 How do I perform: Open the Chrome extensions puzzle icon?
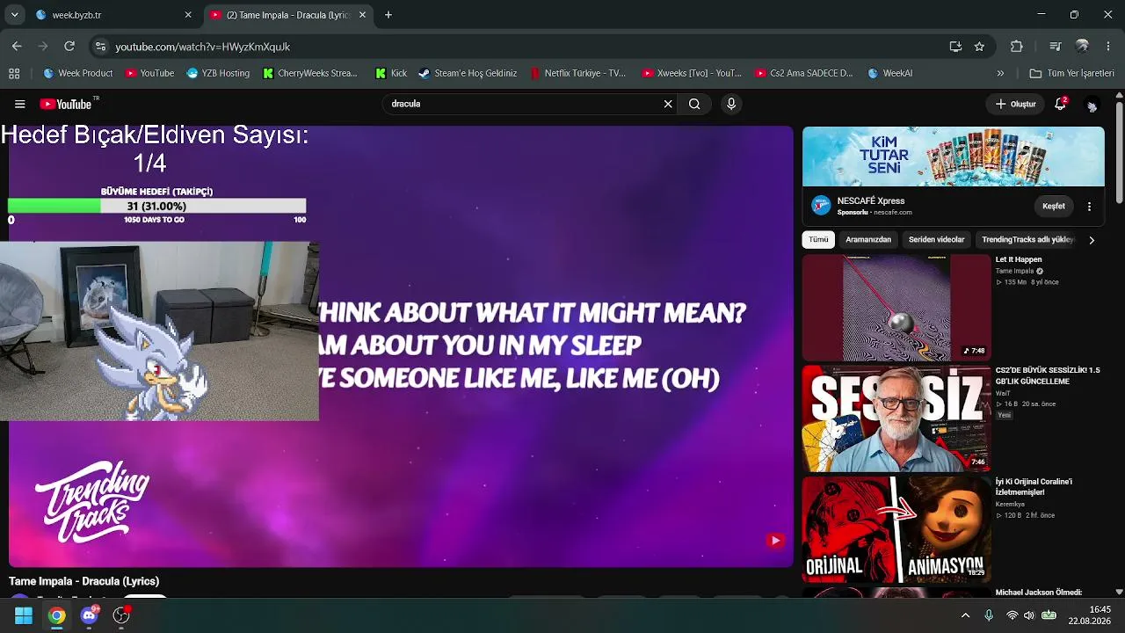1017,47
